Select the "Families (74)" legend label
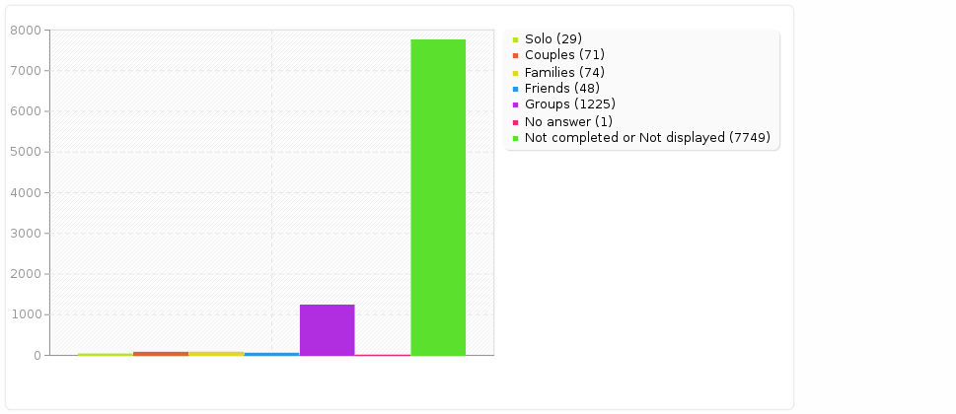 tap(564, 72)
